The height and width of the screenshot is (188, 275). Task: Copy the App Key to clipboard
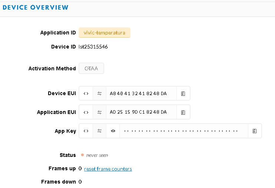[255, 131]
